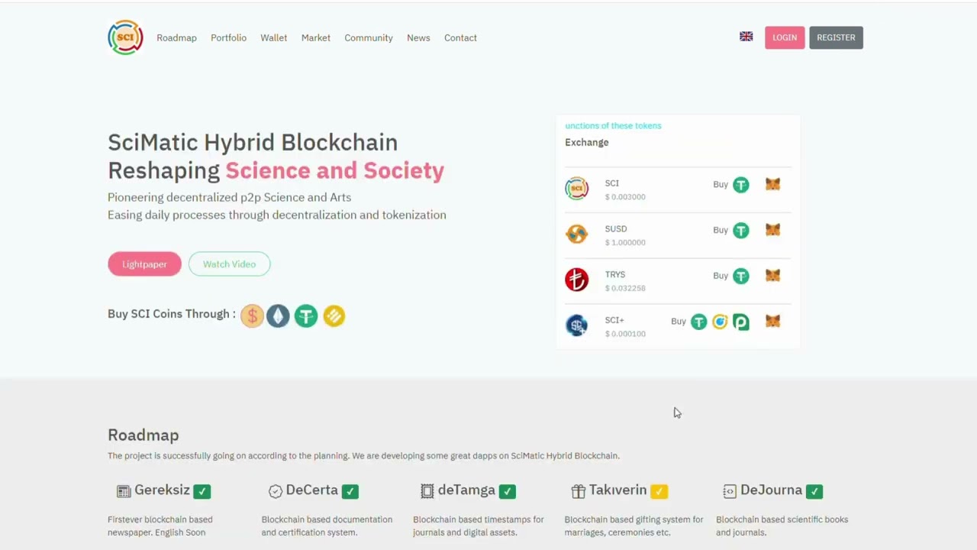Image resolution: width=977 pixels, height=550 pixels.
Task: Click the SCI+ price $ 0.000100
Action: pos(625,334)
